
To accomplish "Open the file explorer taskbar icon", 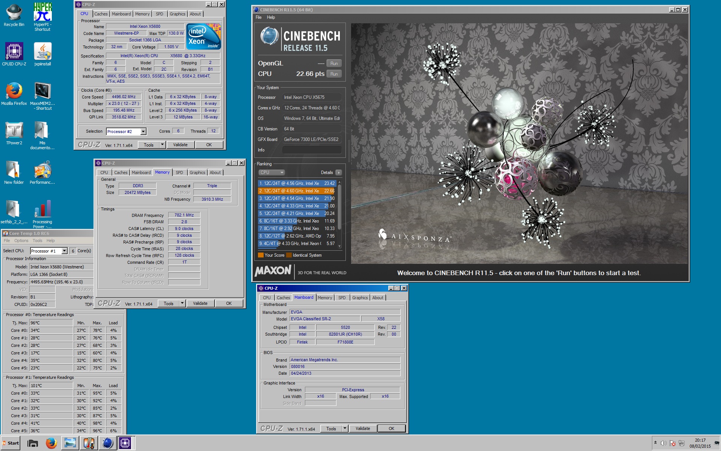I will pyautogui.click(x=33, y=443).
